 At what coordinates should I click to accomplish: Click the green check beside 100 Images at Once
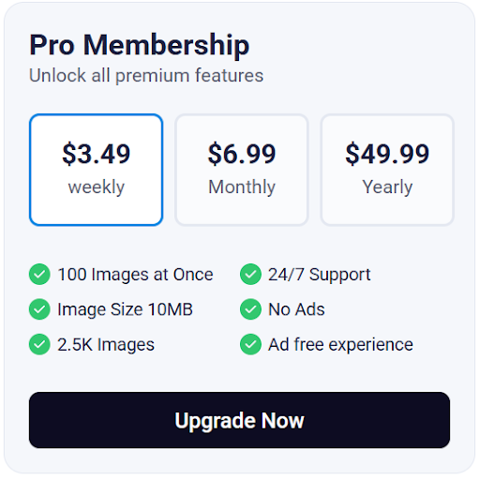point(39,275)
